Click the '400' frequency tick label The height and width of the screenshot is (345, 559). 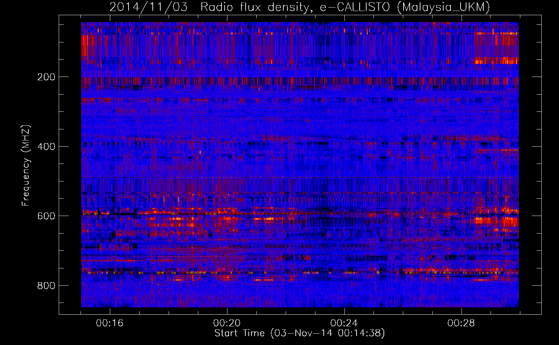(x=46, y=147)
